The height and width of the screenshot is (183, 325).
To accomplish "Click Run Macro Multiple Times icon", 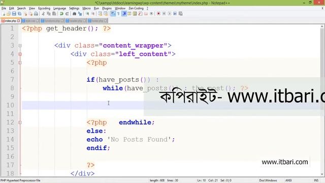I will click(175, 14).
